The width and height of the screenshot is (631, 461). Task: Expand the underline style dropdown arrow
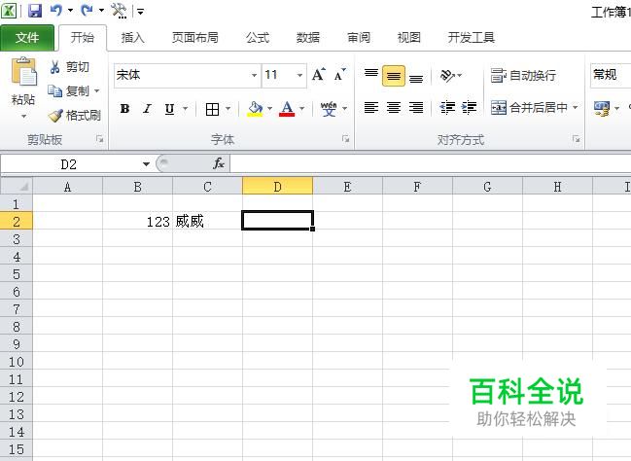click(186, 109)
